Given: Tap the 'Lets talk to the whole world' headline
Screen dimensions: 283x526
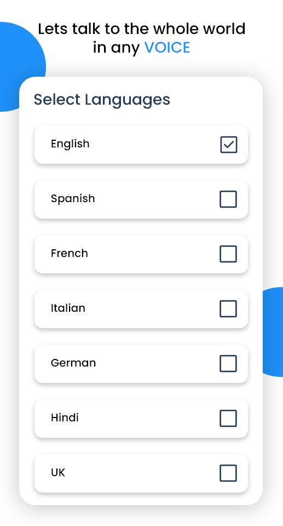Looking at the screenshot, I should (x=141, y=29).
